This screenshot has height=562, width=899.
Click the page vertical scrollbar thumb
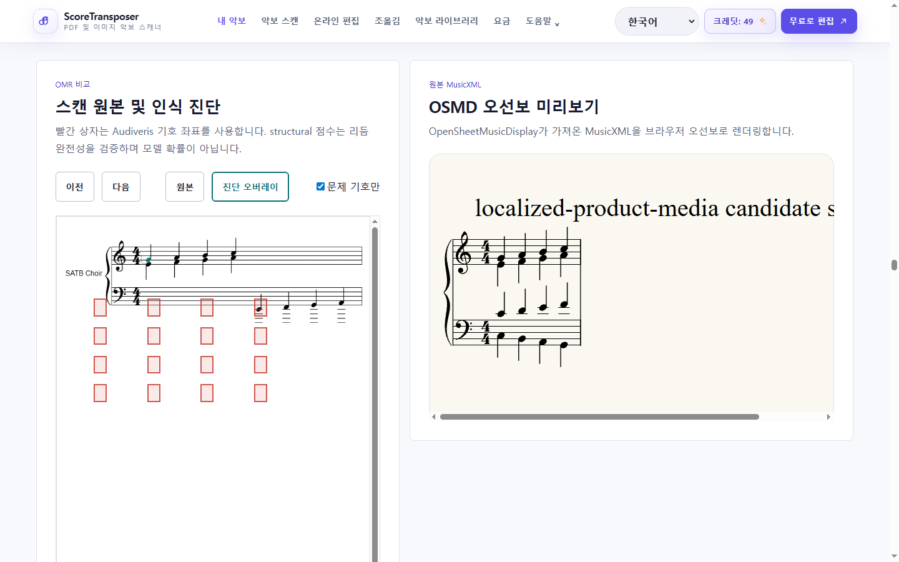(x=894, y=265)
